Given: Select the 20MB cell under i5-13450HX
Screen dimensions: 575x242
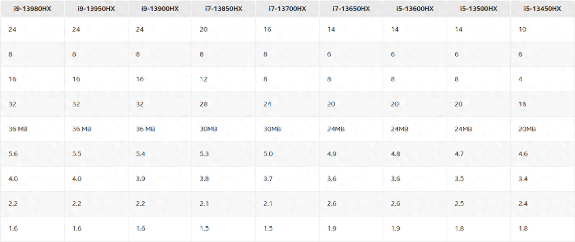Looking at the screenshot, I should point(527,129).
